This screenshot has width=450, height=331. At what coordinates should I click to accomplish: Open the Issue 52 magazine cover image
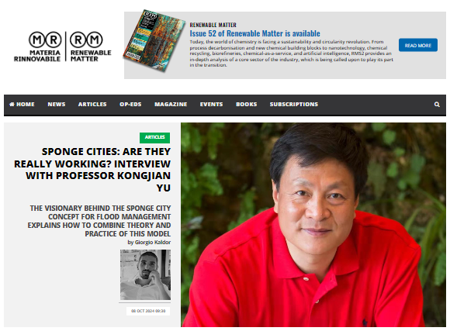[x=154, y=40]
